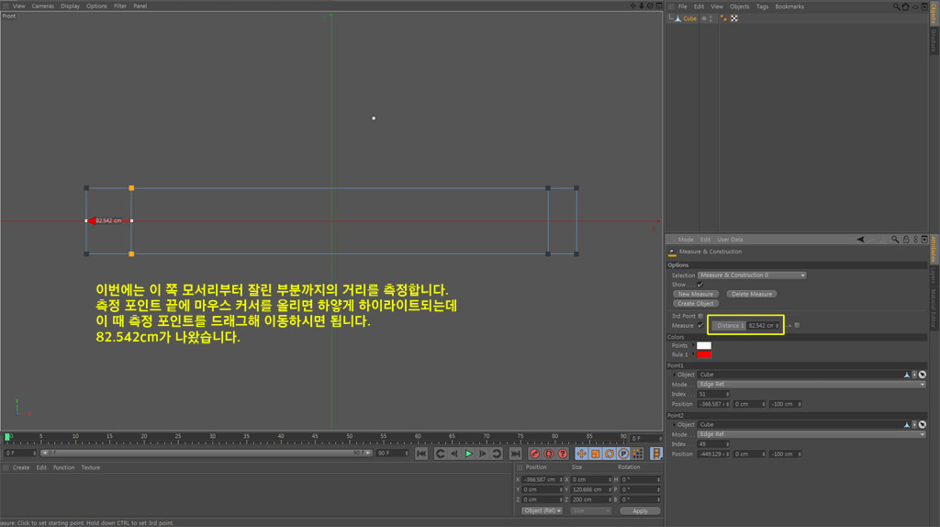The width and height of the screenshot is (940, 527).
Task: Toggle parameter keying P icon
Action: pos(623,454)
